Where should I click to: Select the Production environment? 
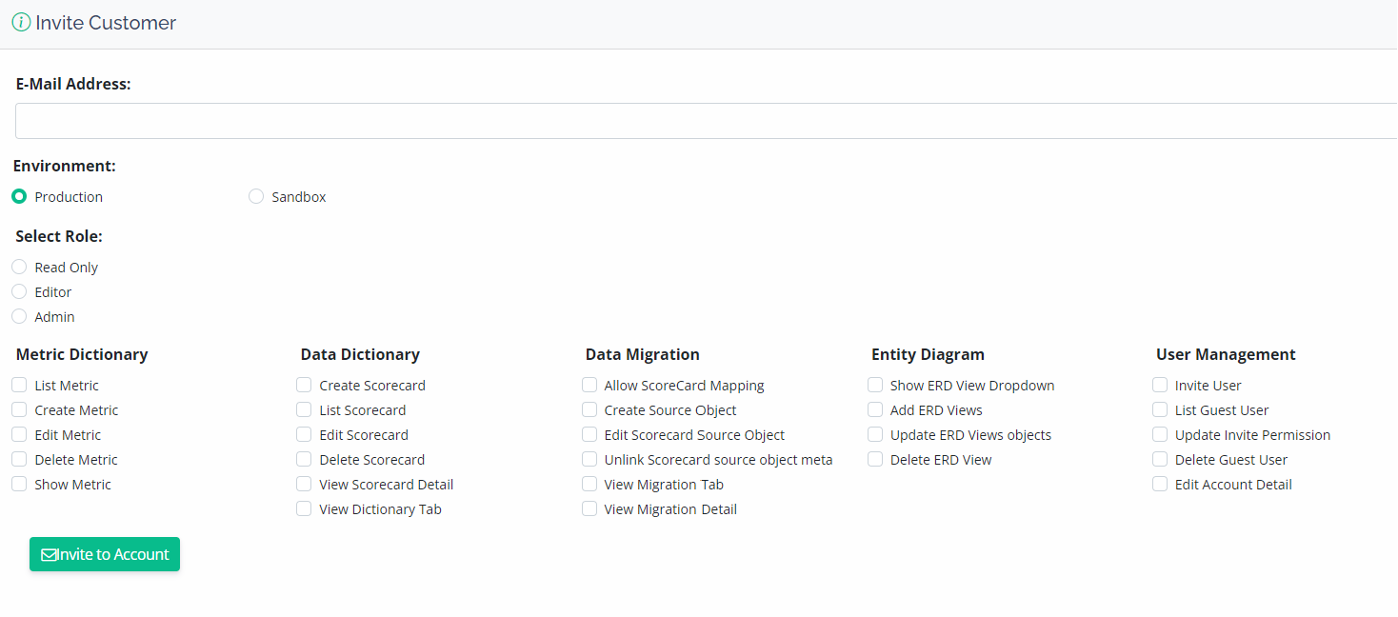[19, 196]
